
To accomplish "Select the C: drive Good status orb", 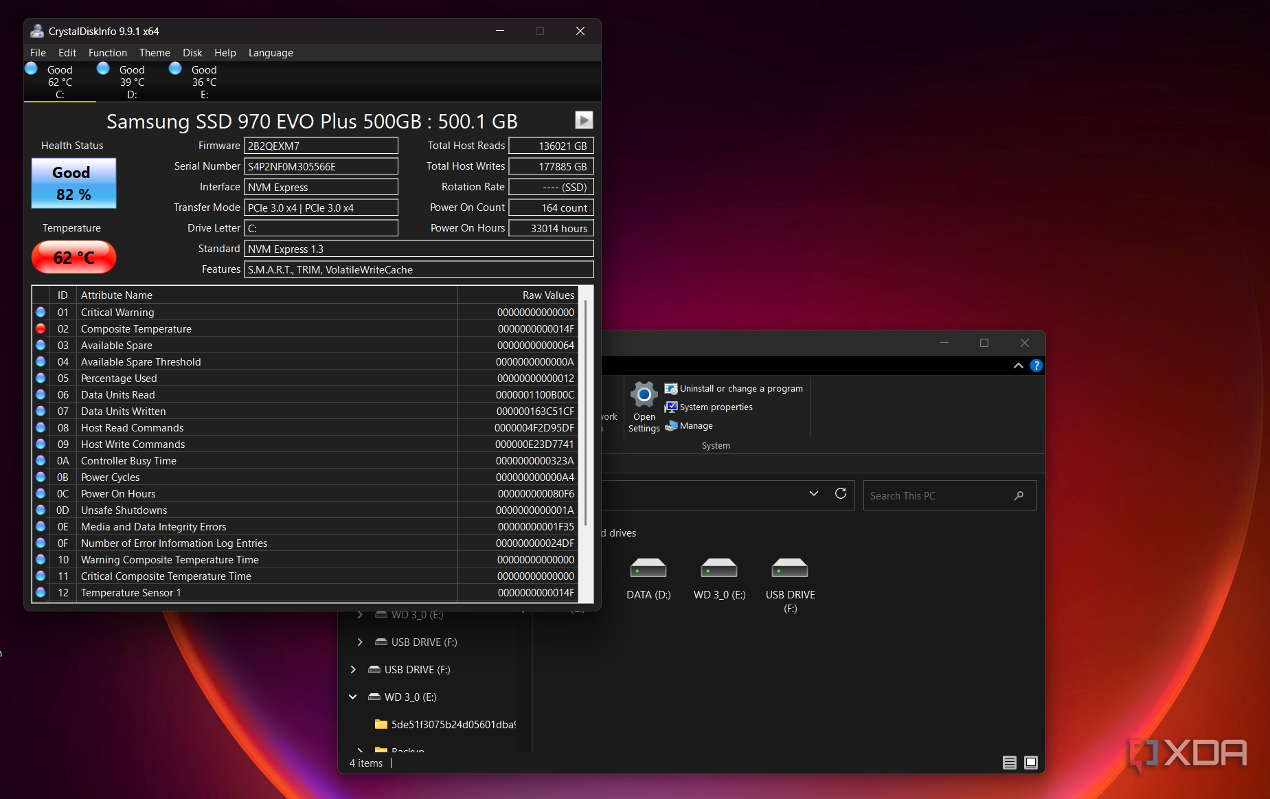I will pos(32,69).
